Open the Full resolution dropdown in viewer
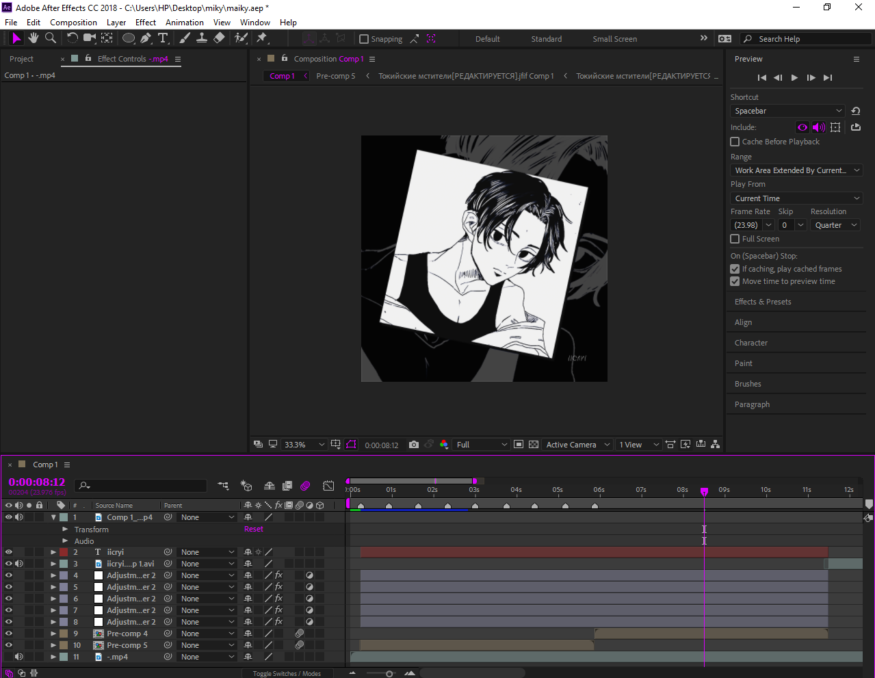875x678 pixels. (x=482, y=445)
